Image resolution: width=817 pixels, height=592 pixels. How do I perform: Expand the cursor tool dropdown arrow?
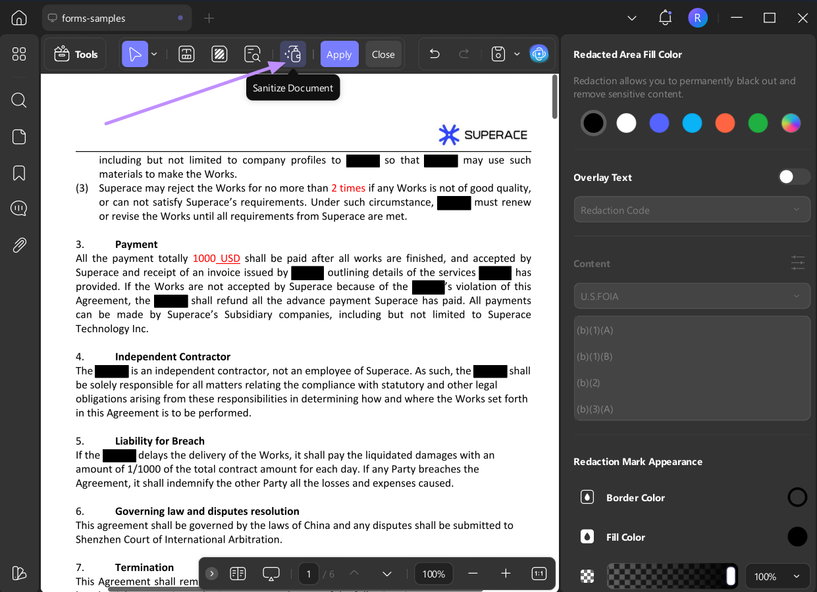(154, 54)
